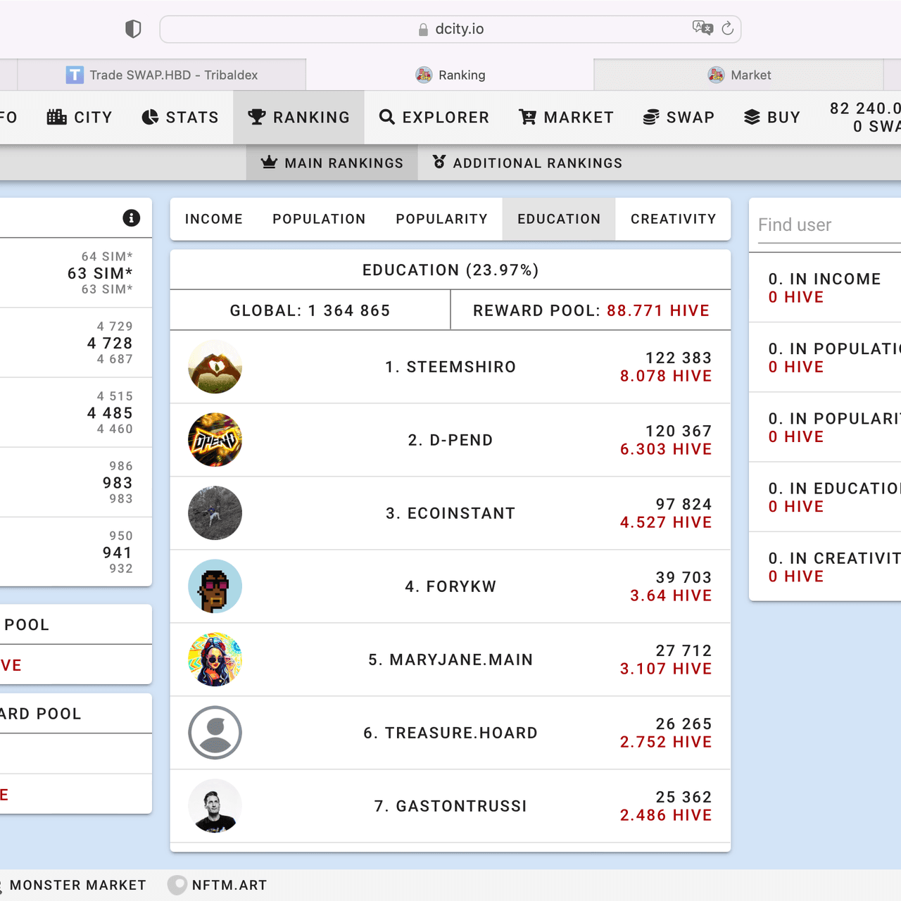The image size is (901, 901).
Task: Select the Income ranking tab
Action: coord(214,219)
